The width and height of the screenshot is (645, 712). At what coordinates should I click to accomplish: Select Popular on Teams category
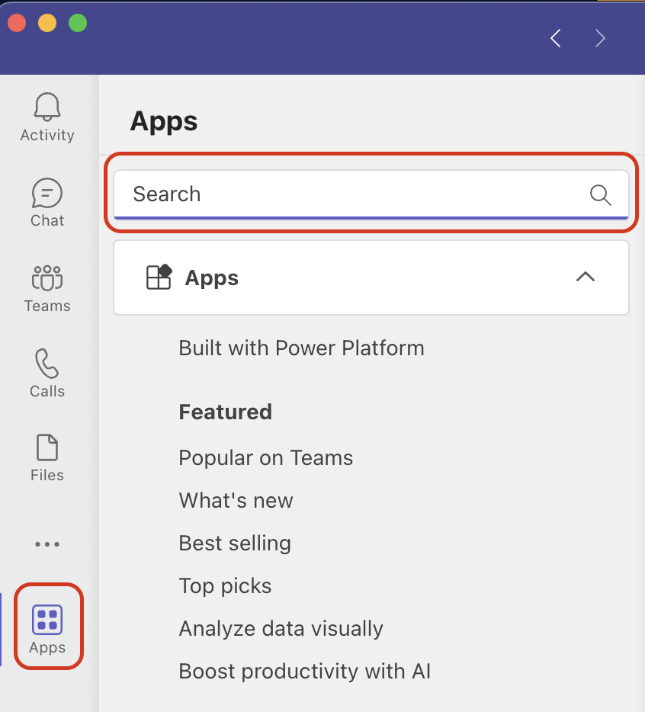[x=266, y=457]
